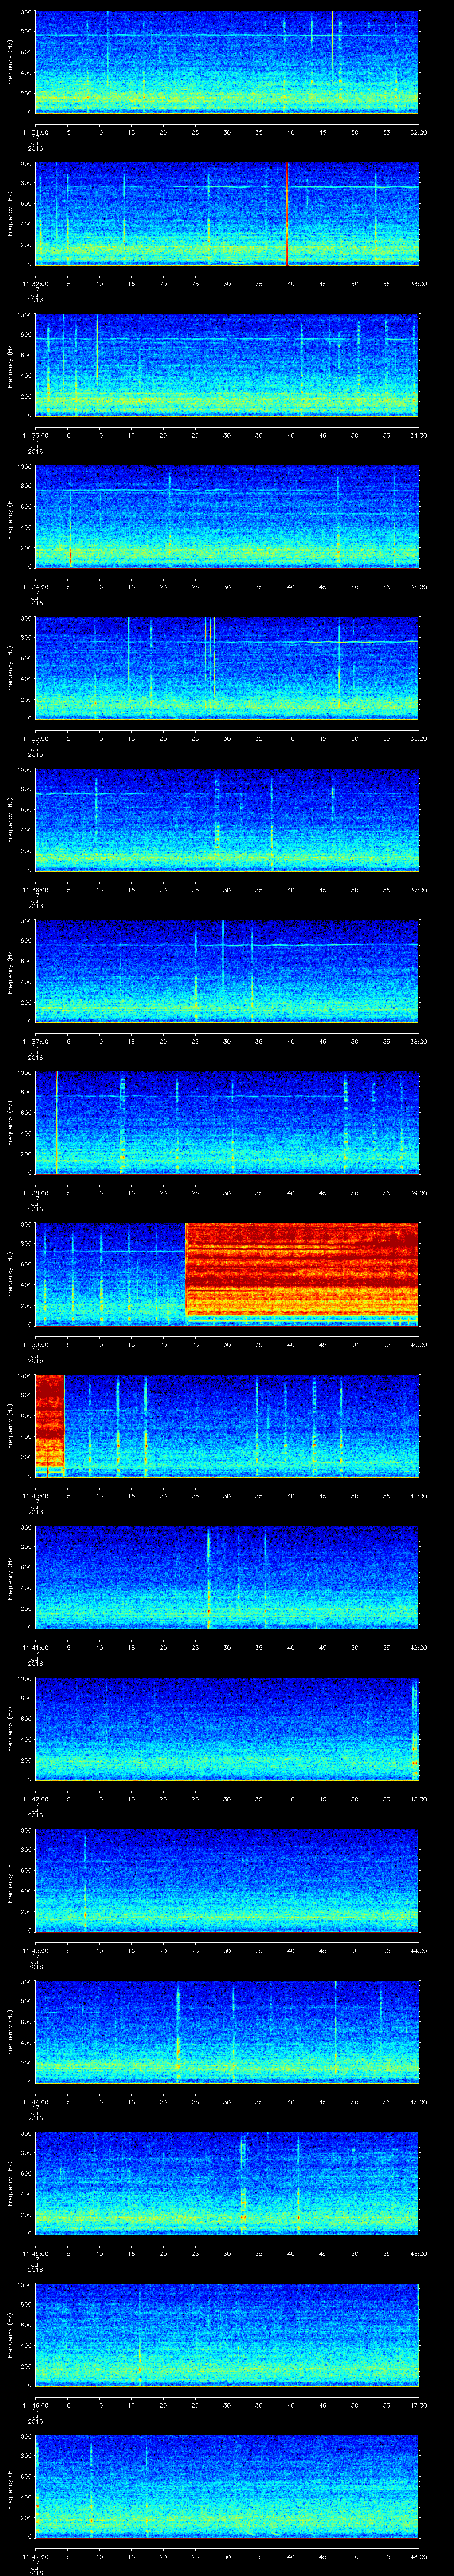Click the '11:36:00' start time label
This screenshot has width=454, height=2576.
pos(35,890)
